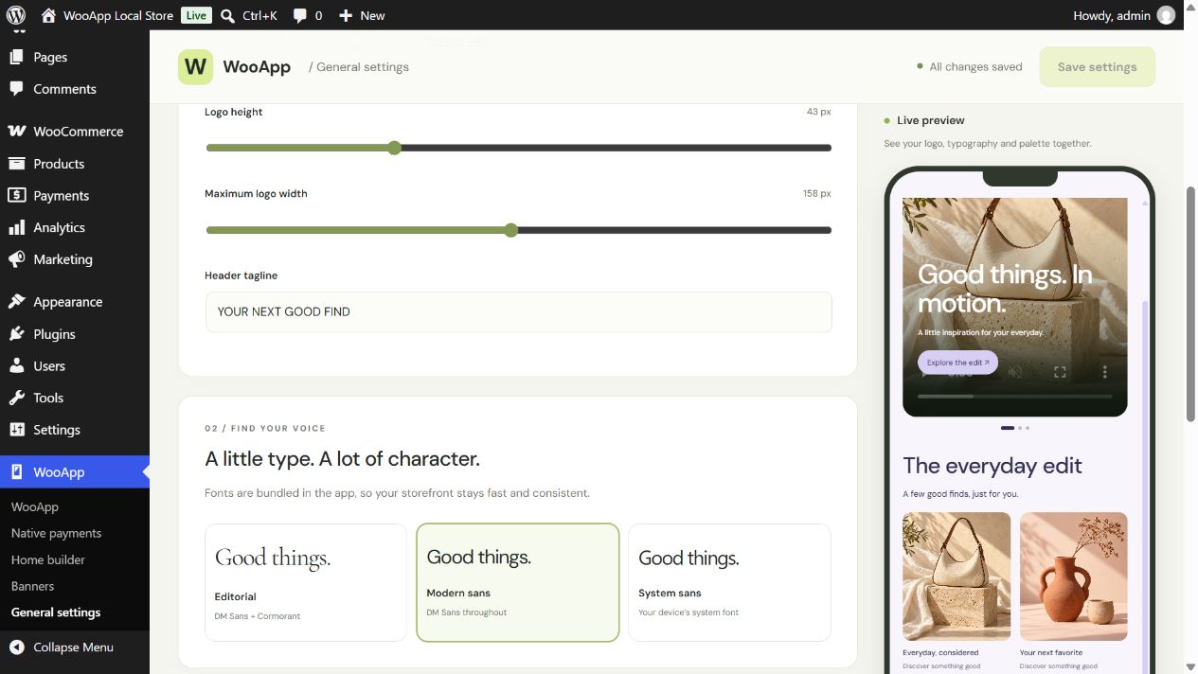
Task: Click the Header tagline input field
Action: [x=518, y=311]
